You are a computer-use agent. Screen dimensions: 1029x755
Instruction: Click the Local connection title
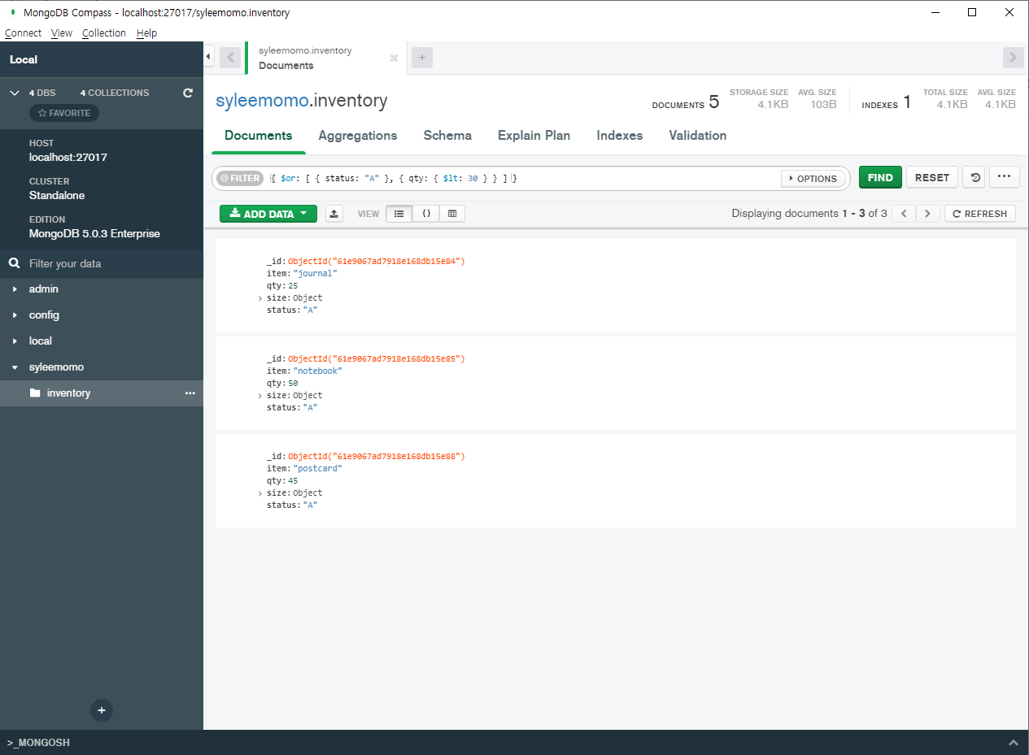[24, 60]
